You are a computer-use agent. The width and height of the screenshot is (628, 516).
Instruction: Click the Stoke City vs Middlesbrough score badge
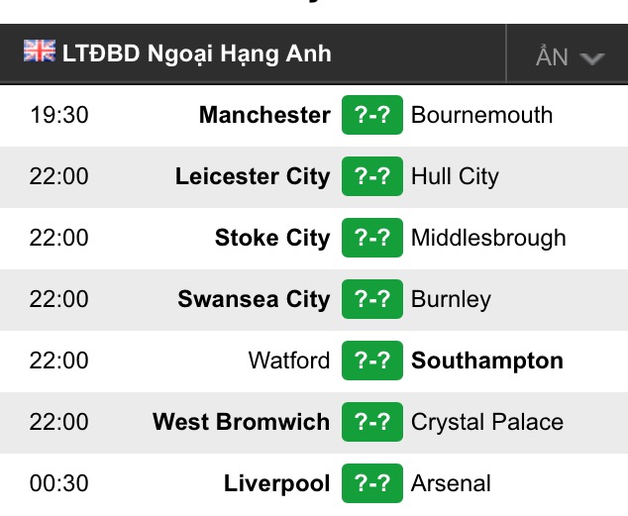tap(372, 238)
